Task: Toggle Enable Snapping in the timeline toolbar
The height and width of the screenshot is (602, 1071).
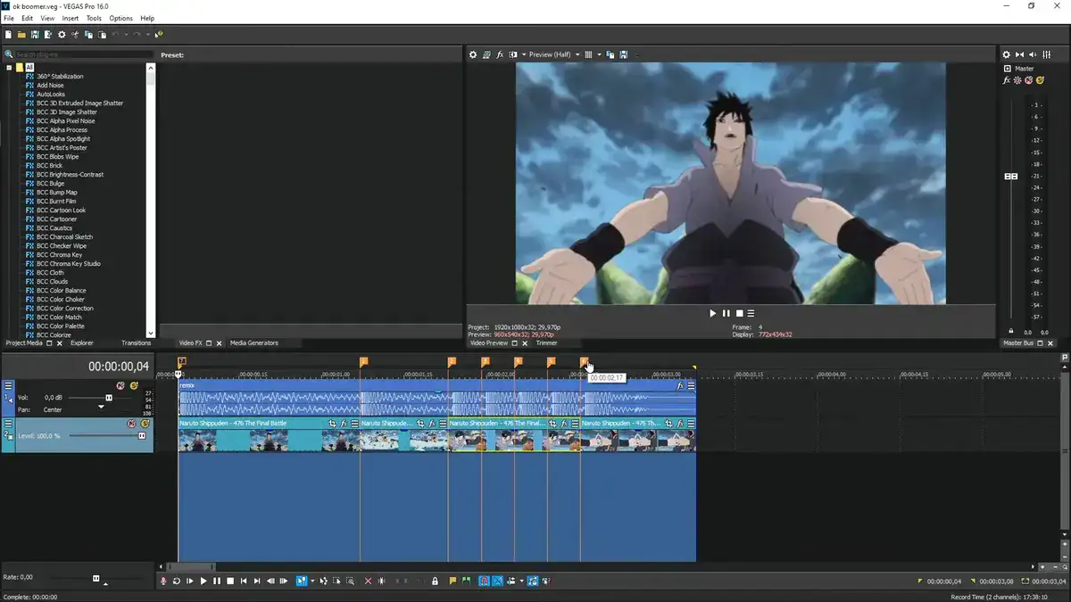Action: pyautogui.click(x=484, y=581)
